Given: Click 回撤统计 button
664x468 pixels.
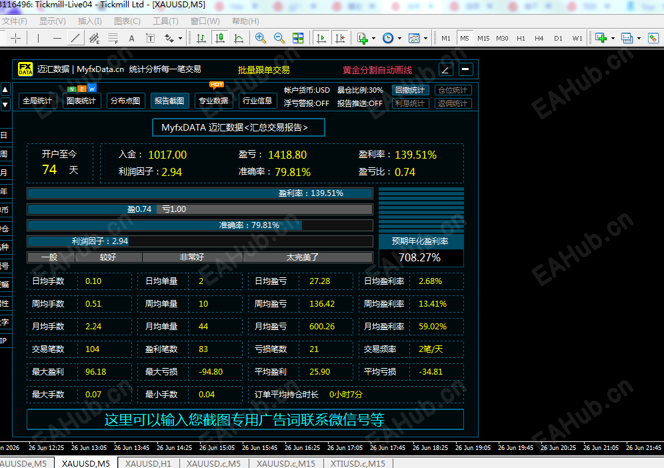Looking at the screenshot, I should click(x=410, y=90).
